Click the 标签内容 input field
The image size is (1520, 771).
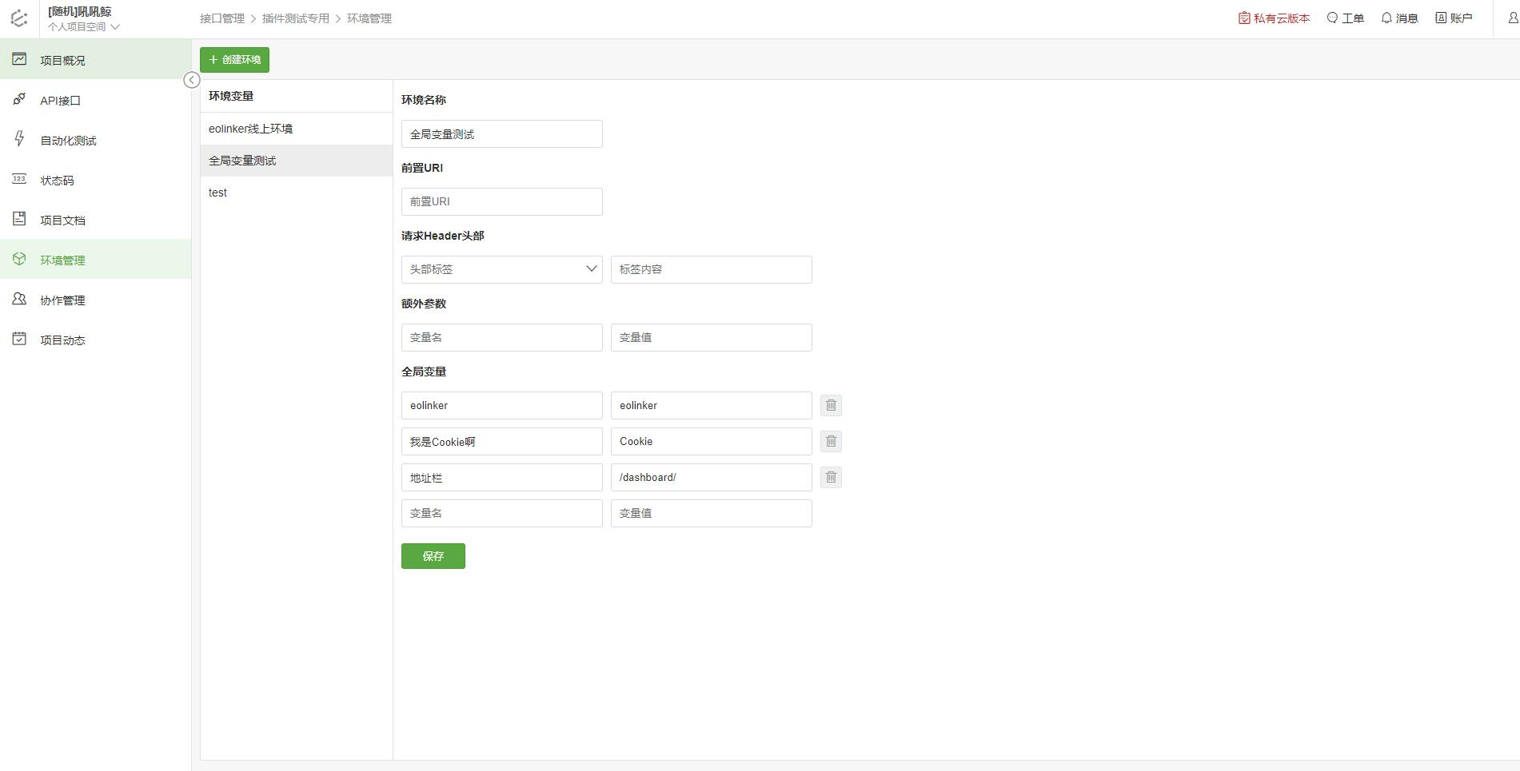712,269
